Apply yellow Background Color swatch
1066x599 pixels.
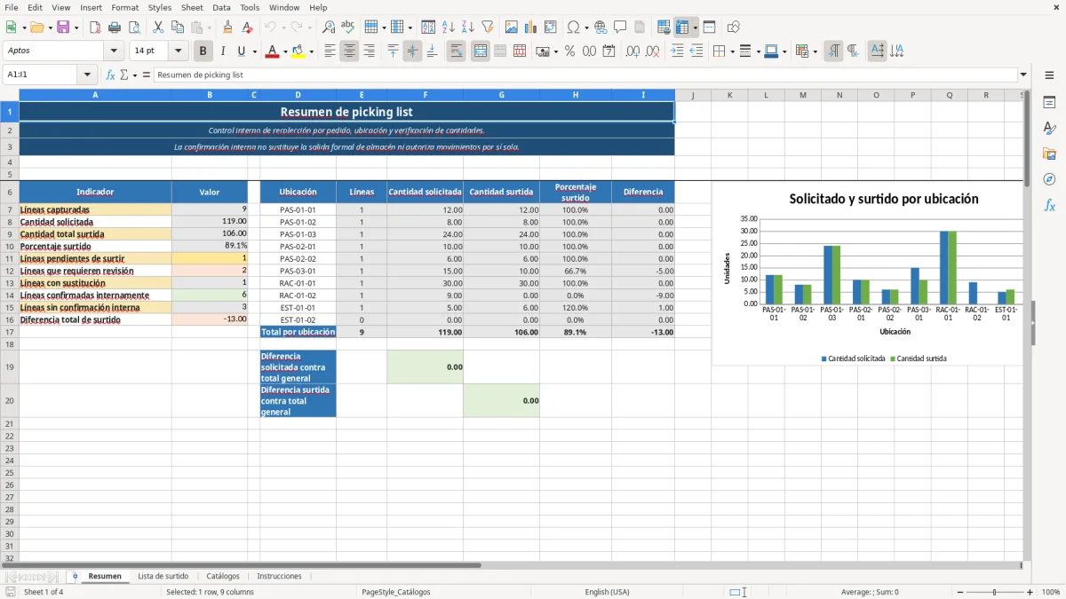tap(298, 51)
